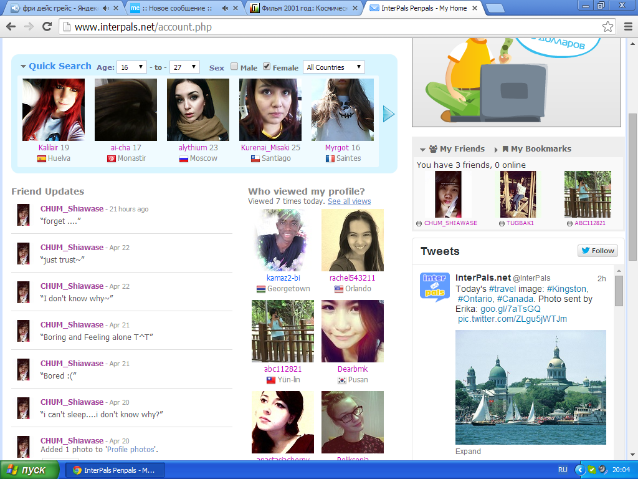Close the Фильм 2001 год tab

355,8
